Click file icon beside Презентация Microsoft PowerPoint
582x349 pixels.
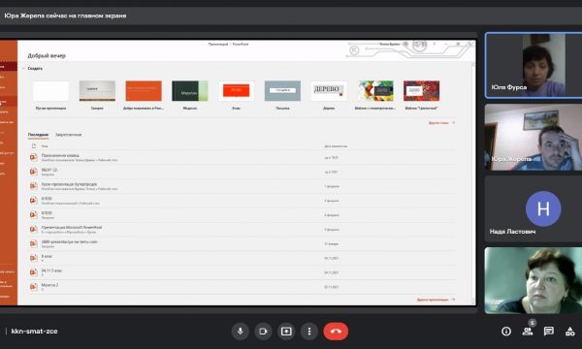(x=33, y=229)
